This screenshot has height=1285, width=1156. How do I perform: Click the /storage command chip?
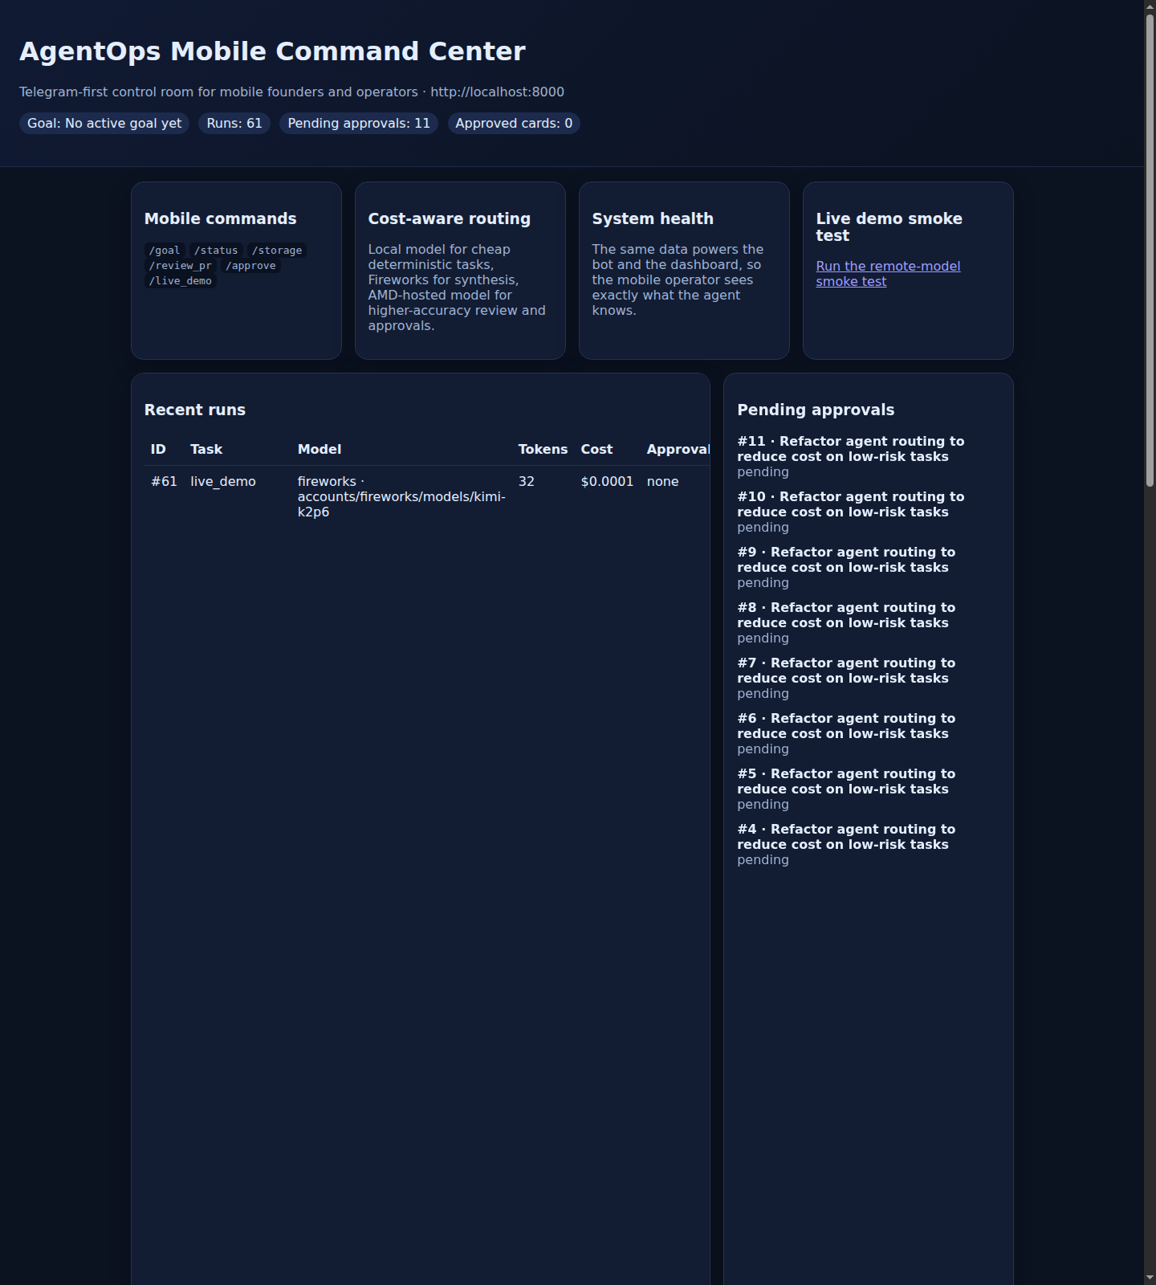277,251
